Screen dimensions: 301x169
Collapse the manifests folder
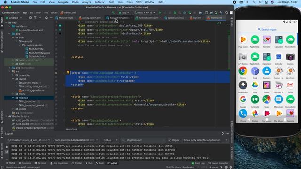pyautogui.click(x=9, y=26)
